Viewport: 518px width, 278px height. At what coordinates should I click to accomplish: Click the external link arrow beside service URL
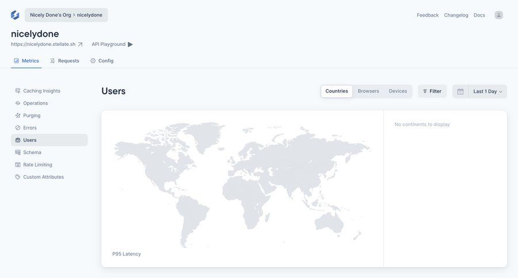80,44
